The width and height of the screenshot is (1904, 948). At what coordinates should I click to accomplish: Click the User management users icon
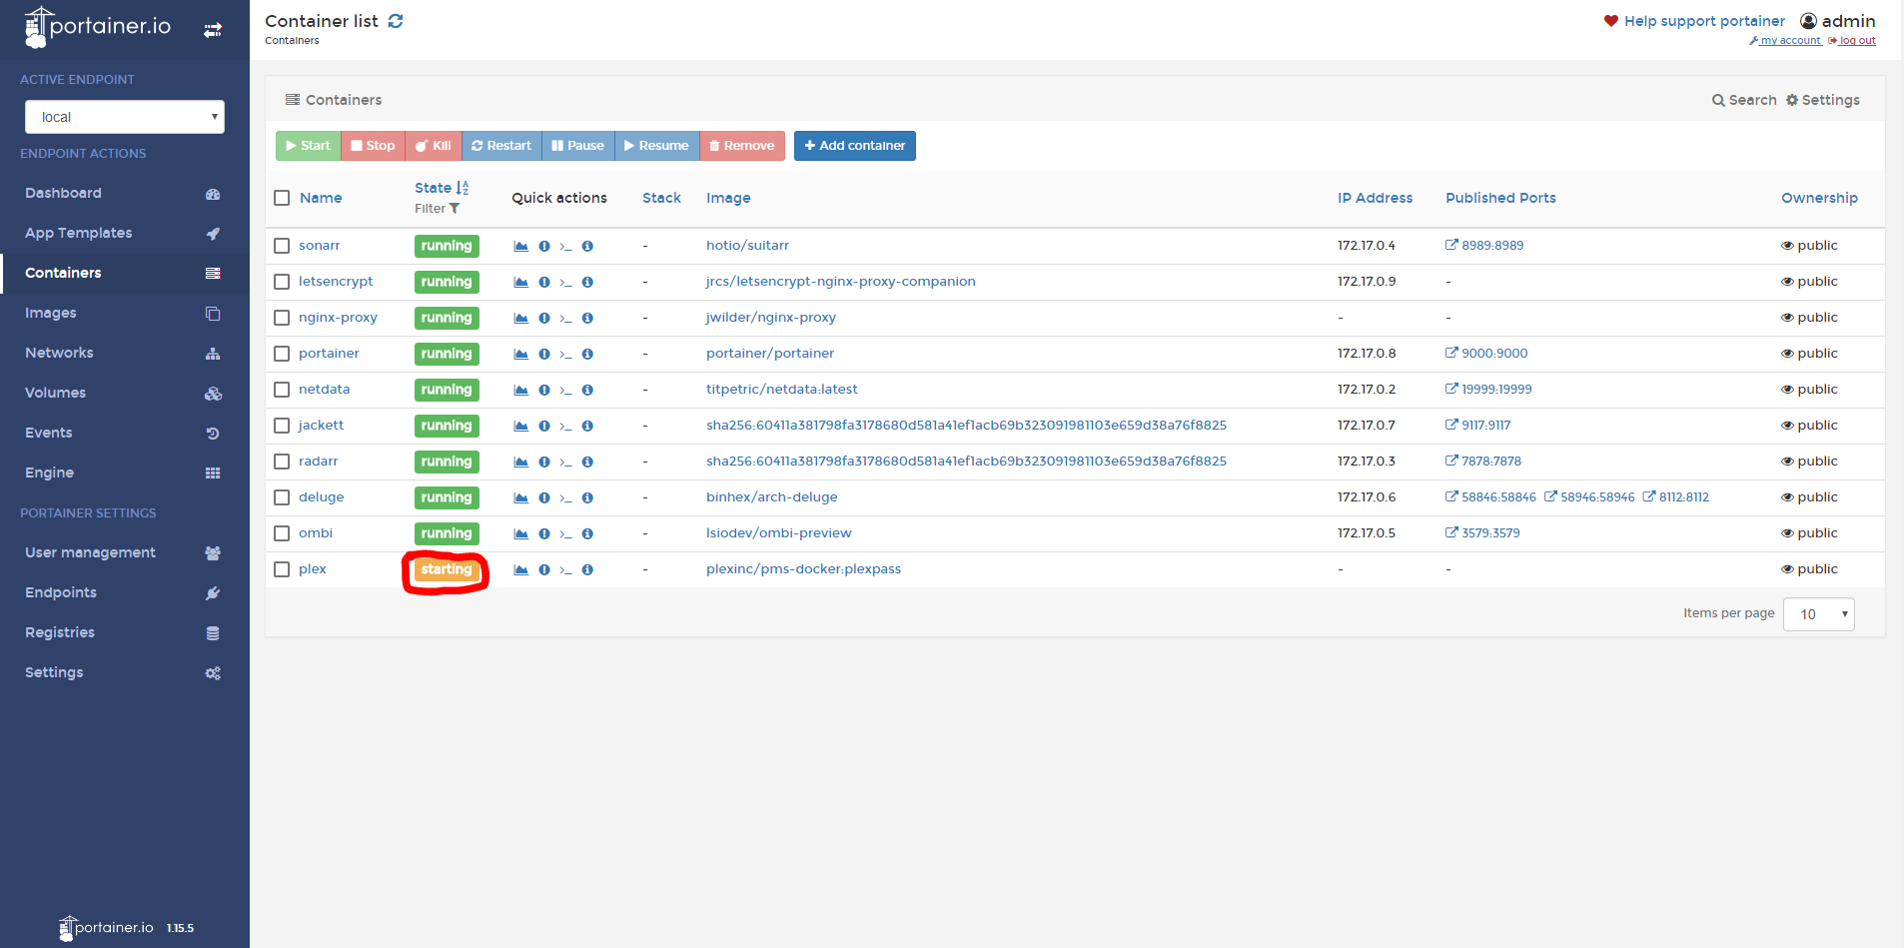pos(213,553)
